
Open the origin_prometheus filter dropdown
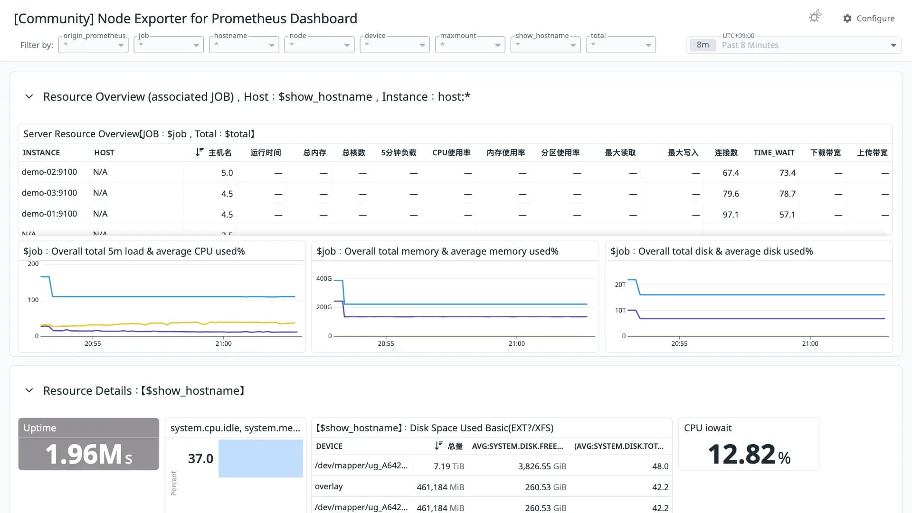[x=94, y=45]
